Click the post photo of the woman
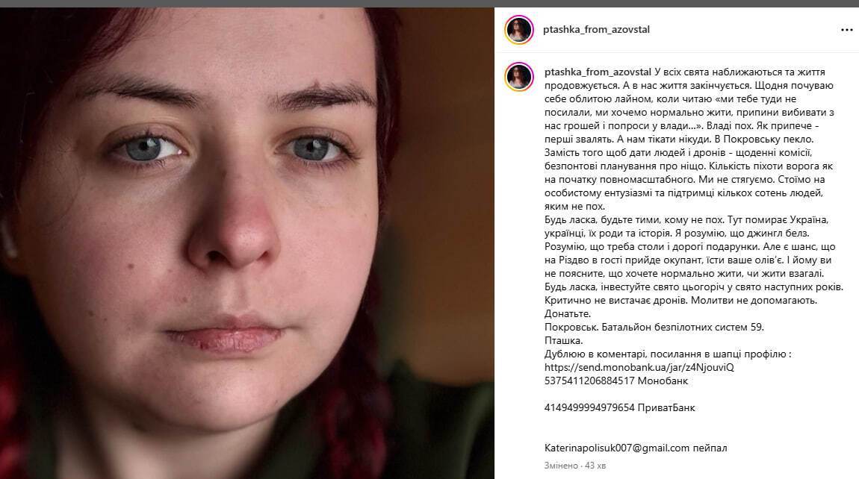859x479 pixels. click(x=247, y=243)
